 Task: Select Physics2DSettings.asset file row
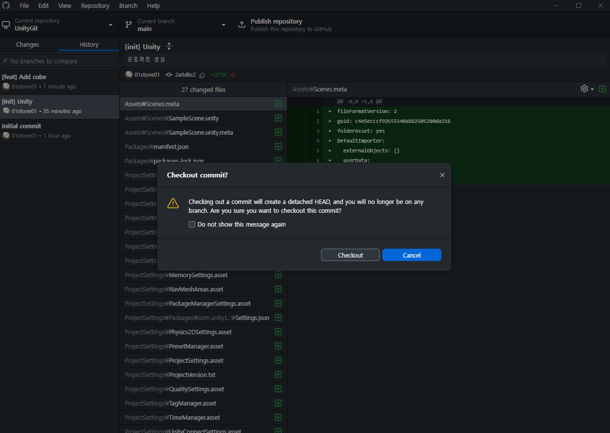(203, 332)
